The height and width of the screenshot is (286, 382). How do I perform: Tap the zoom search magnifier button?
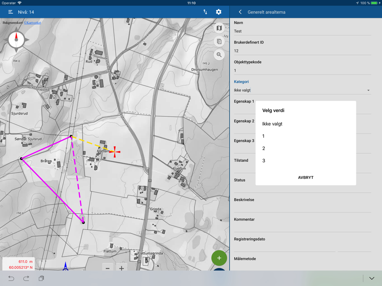[x=219, y=55]
